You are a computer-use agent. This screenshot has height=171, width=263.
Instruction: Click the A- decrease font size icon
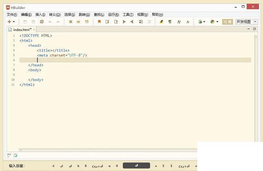point(188,22)
